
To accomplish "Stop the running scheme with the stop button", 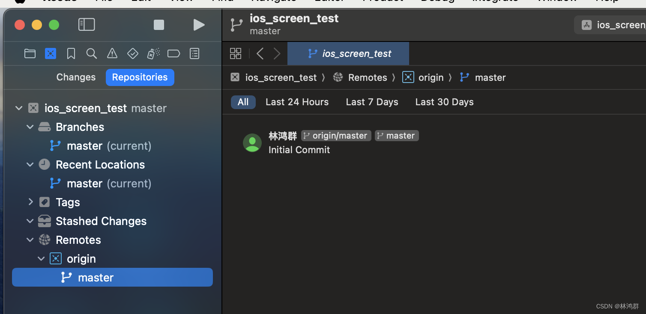I will [159, 25].
